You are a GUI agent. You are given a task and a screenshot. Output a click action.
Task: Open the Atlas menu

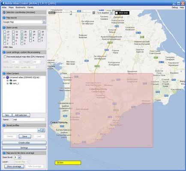[4, 7]
